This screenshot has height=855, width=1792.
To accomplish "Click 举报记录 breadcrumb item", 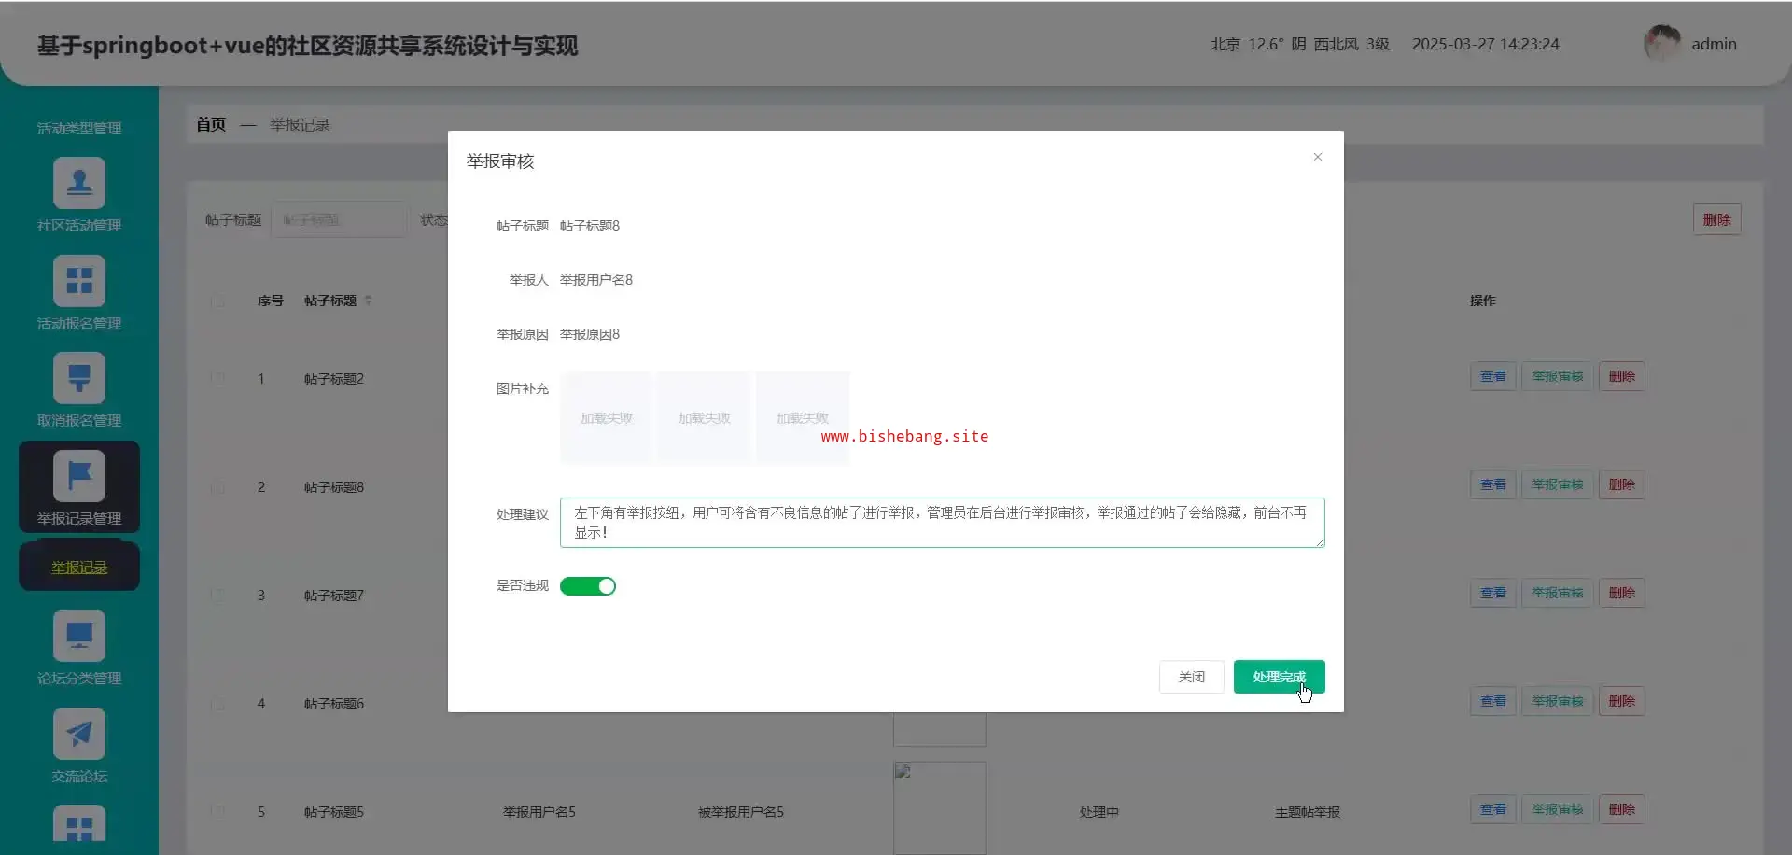I will pos(300,124).
